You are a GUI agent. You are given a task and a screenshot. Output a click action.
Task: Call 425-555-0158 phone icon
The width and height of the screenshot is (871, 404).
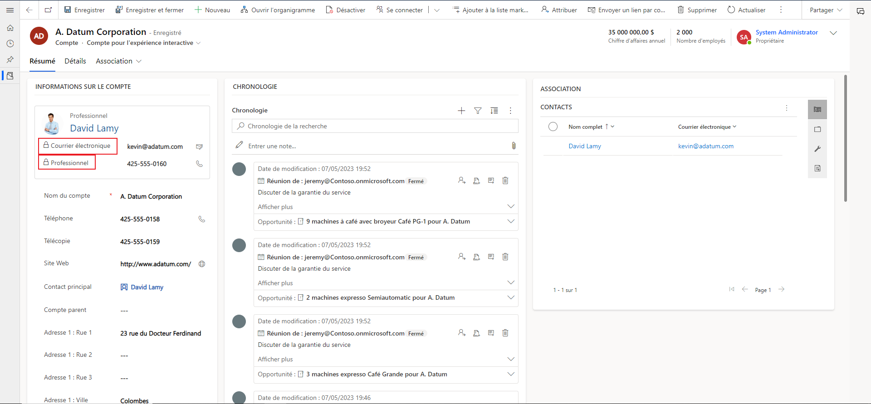(x=202, y=219)
